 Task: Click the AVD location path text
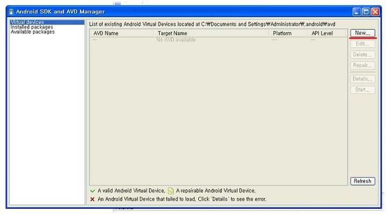[268, 24]
